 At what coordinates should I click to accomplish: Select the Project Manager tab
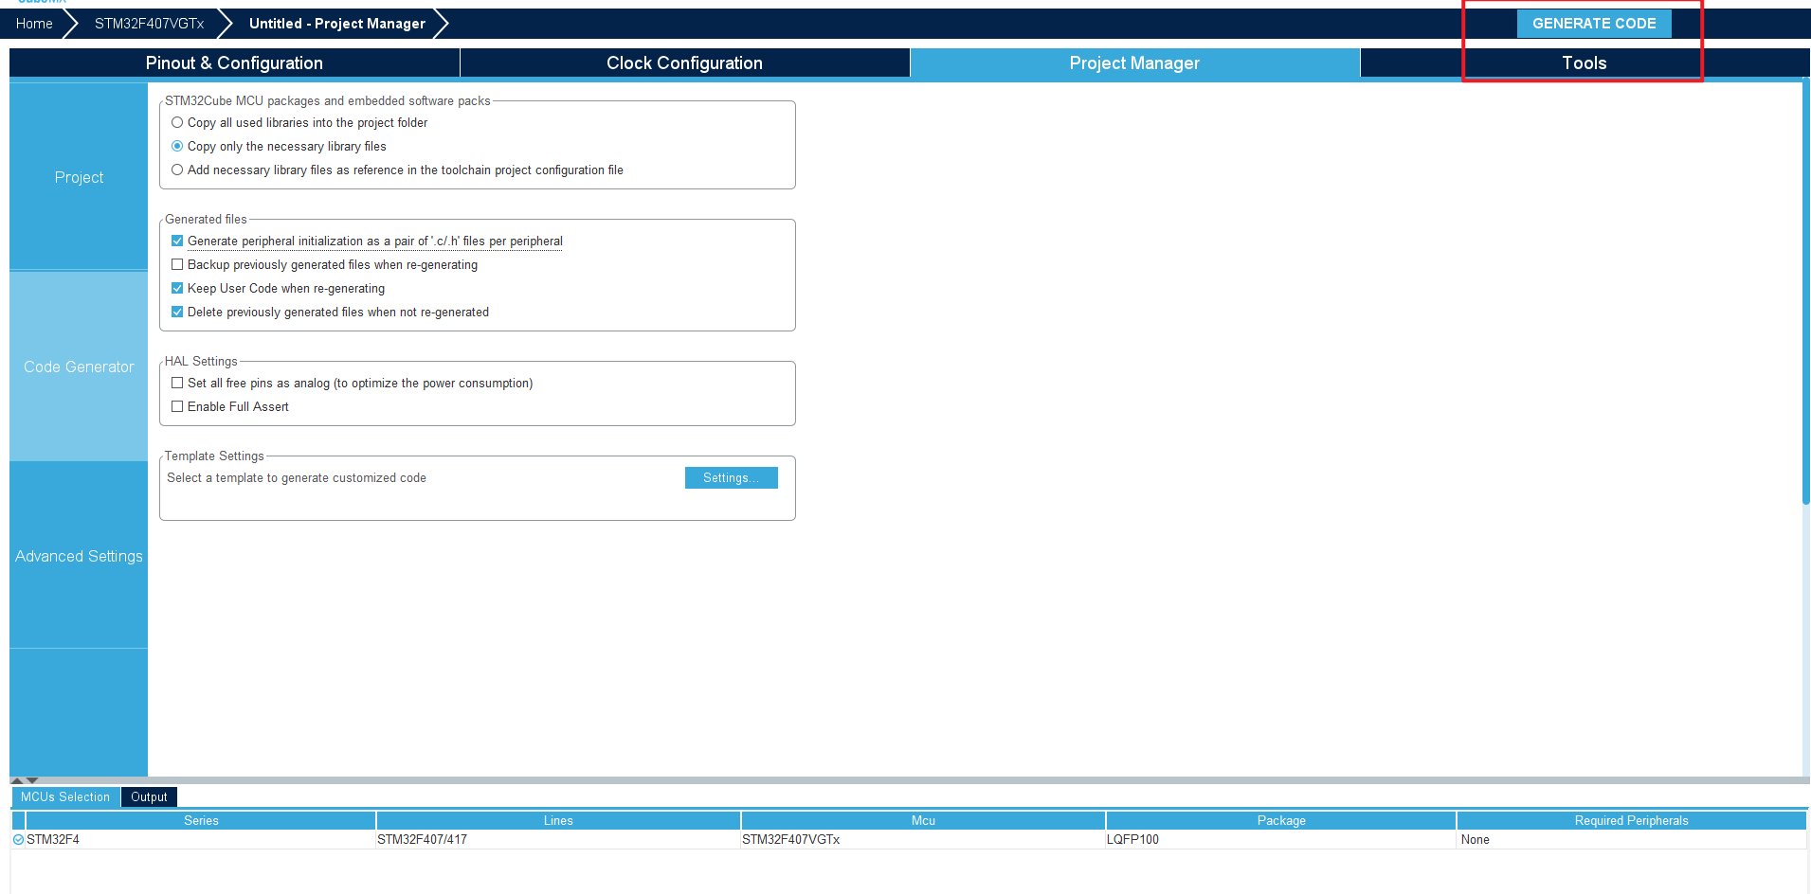[1134, 63]
